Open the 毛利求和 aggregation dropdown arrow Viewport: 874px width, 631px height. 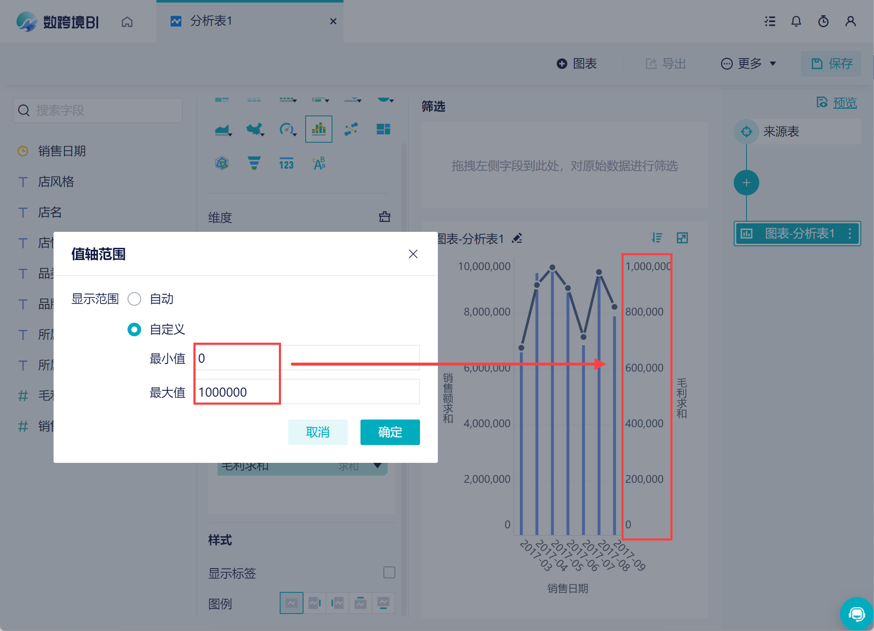[x=377, y=466]
